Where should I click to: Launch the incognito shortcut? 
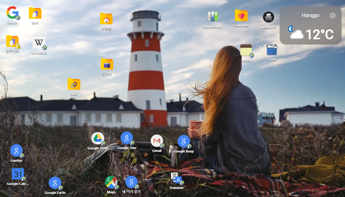pos(268,17)
